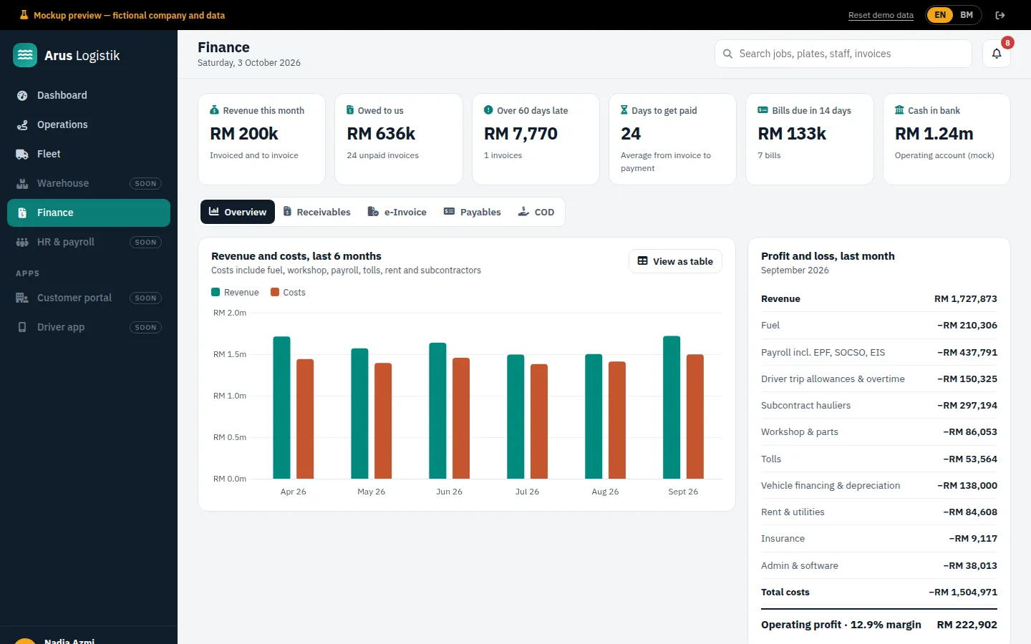Select Finance in the sidebar
Screen dimensions: 1031x644
(x=89, y=213)
